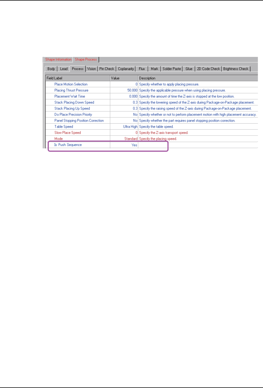Click the Stack Placing Down Speed value
Image resolution: width=263 pixels, height=388 pixels.
(x=135, y=102)
